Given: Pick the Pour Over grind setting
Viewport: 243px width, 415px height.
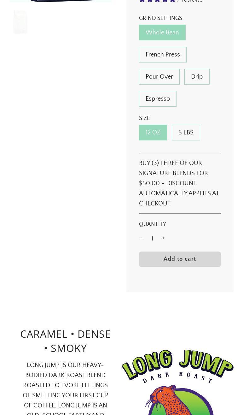Looking at the screenshot, I should click(159, 77).
